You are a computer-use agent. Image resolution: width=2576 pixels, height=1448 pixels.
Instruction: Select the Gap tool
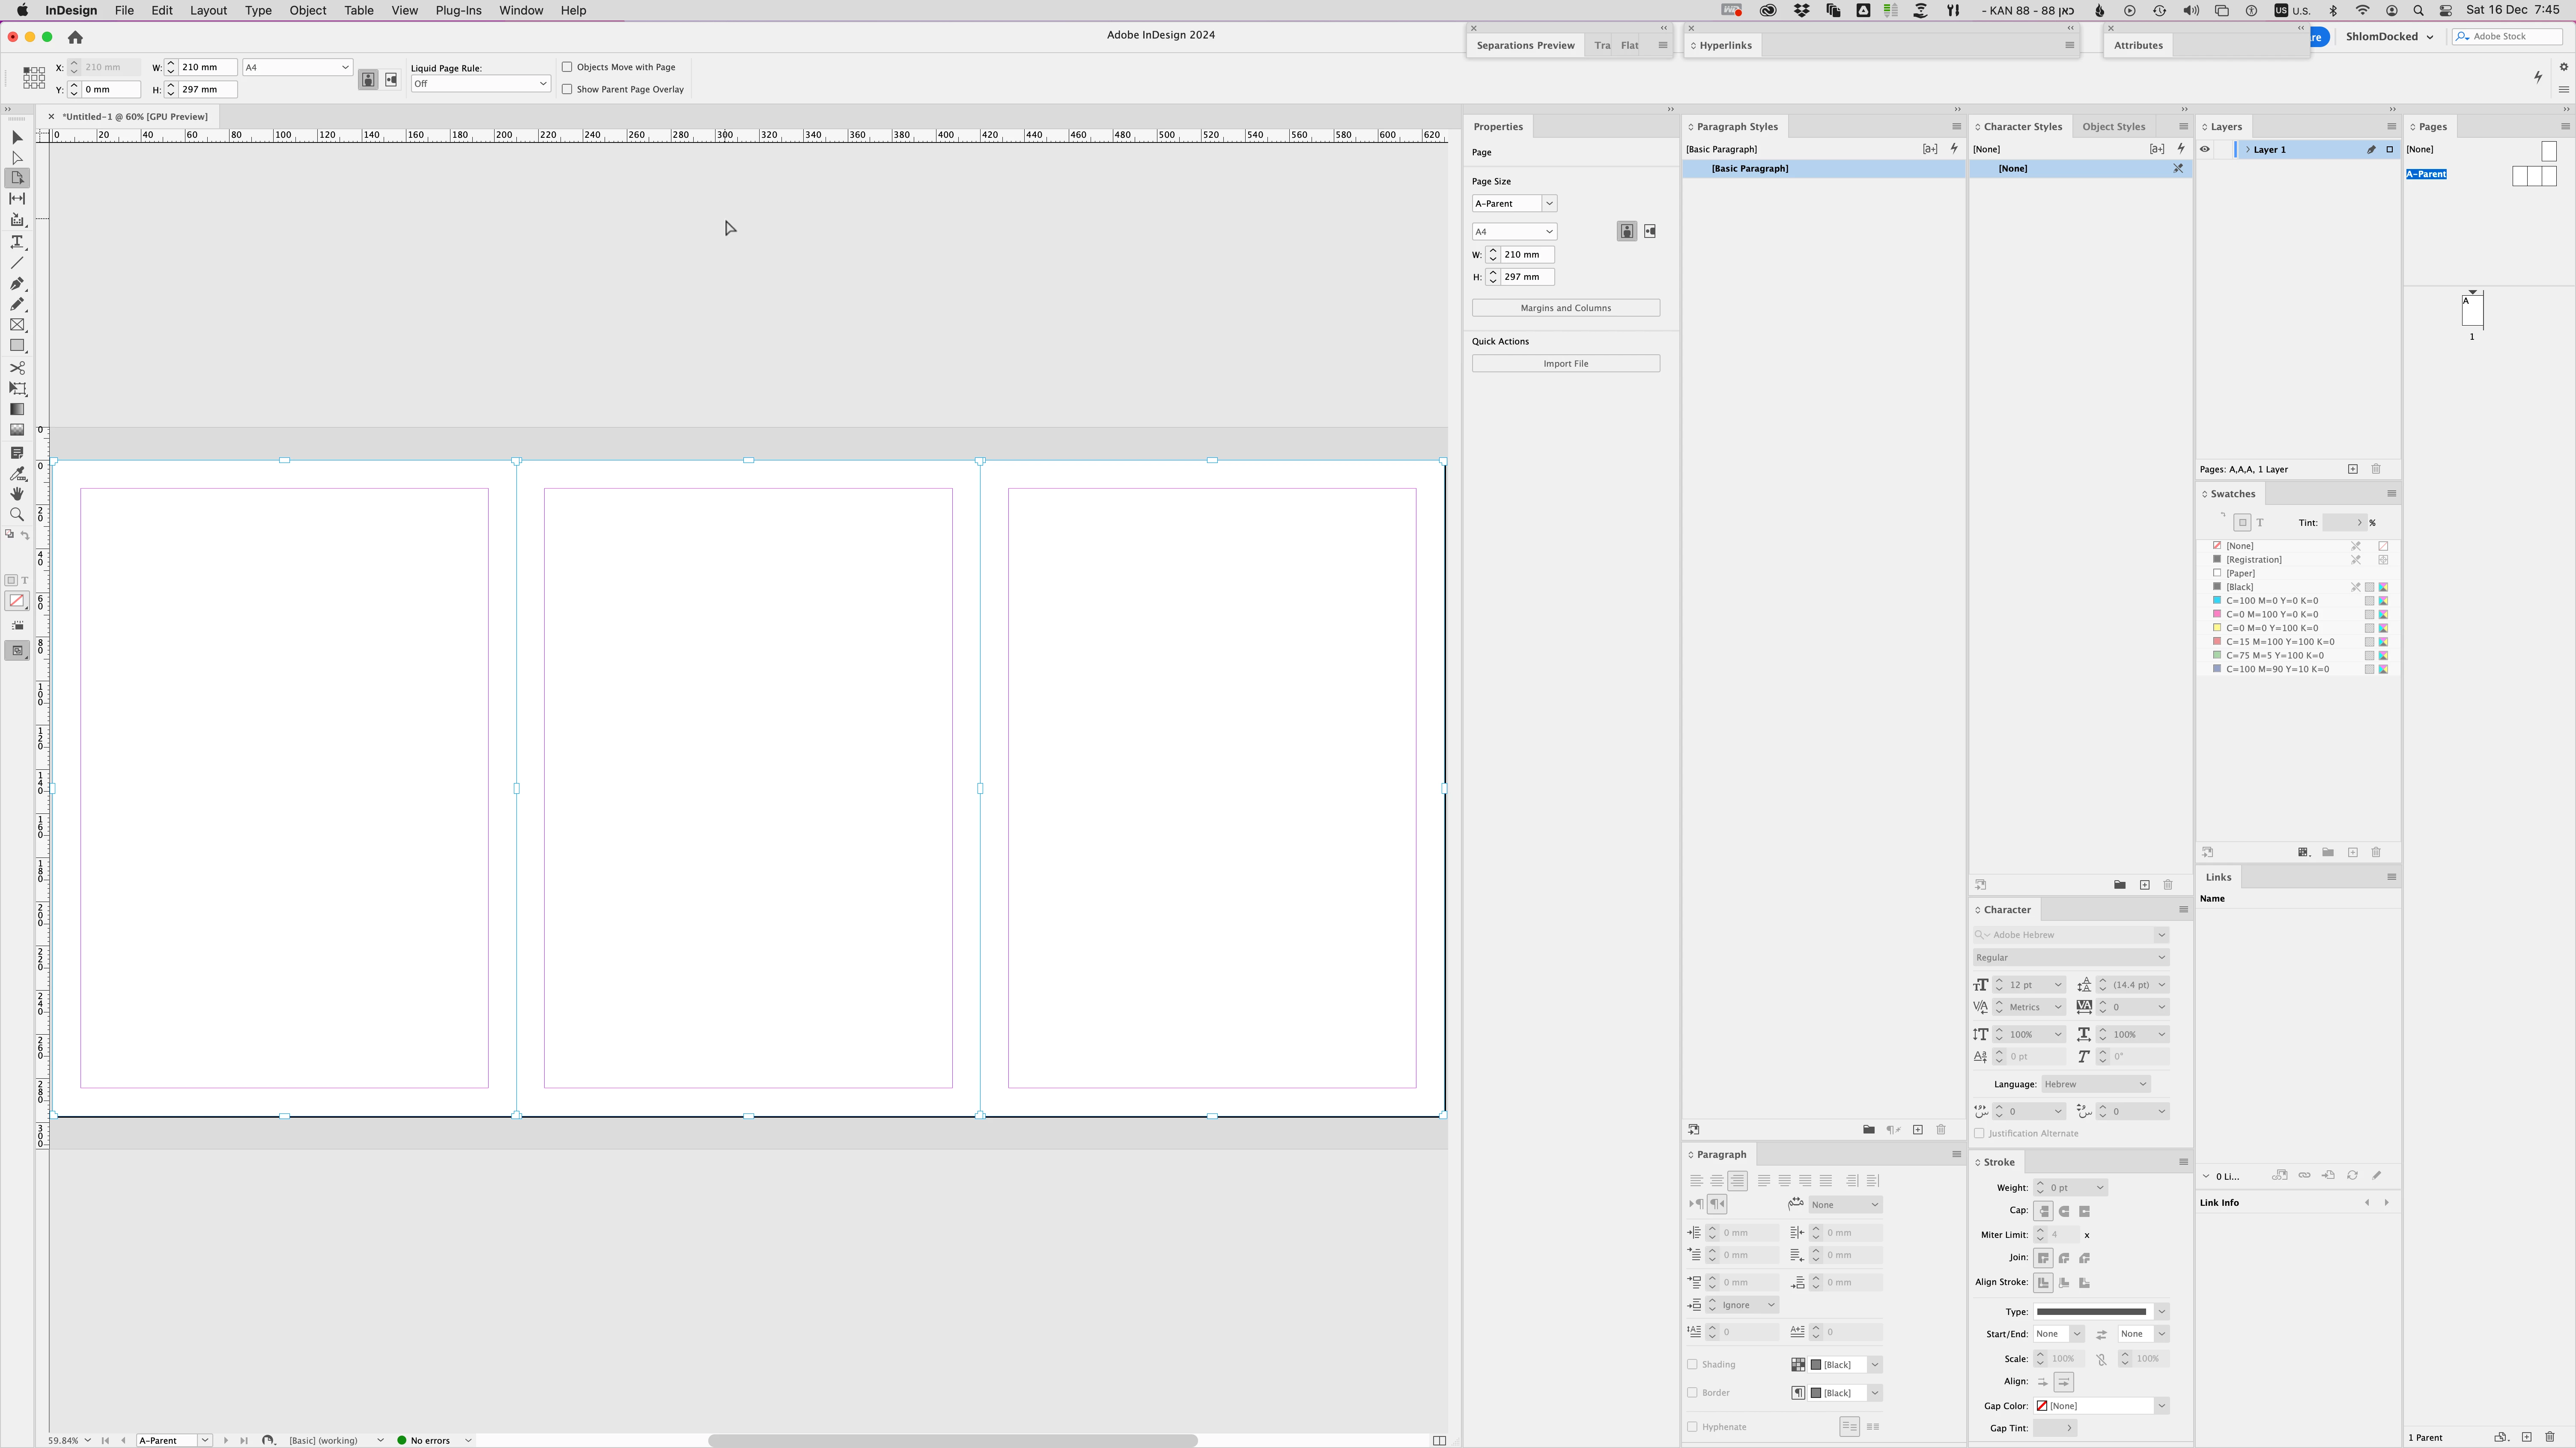click(17, 199)
